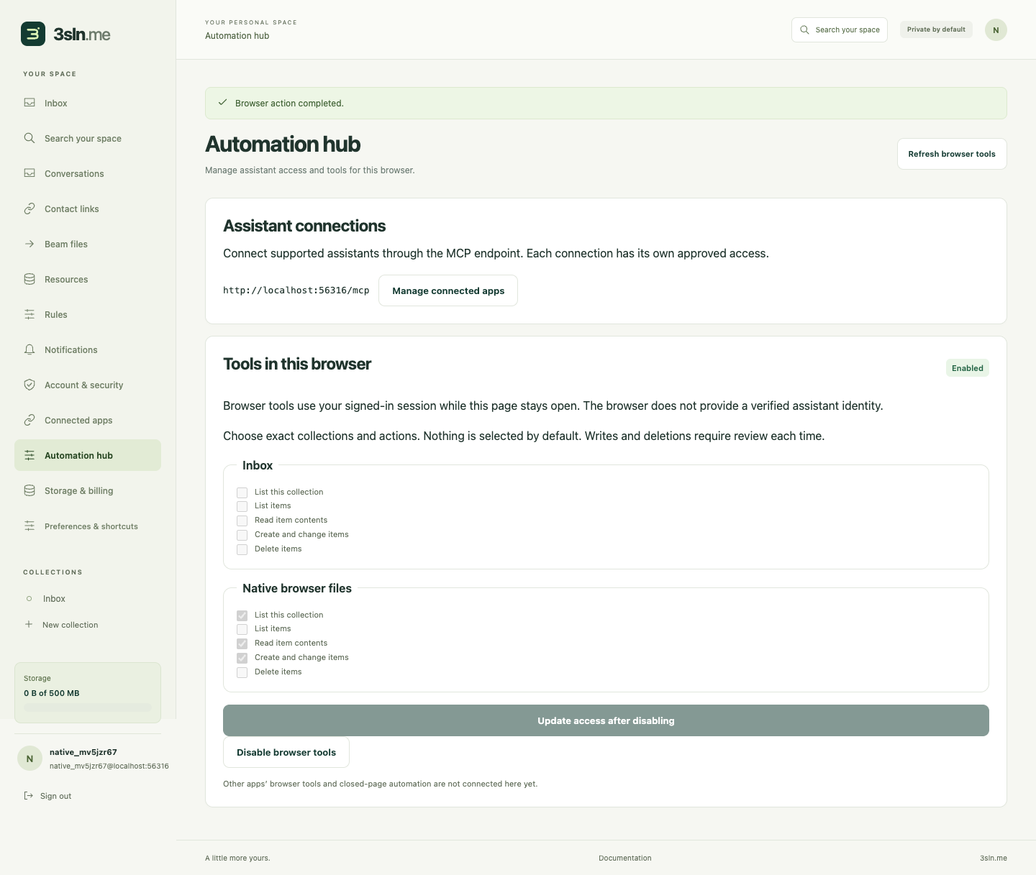Image resolution: width=1036 pixels, height=875 pixels.
Task: Check Inbox 'Delete items' checkbox
Action: pyautogui.click(x=242, y=549)
